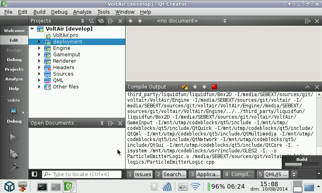Screen dimensions: 322x193
Task: Split the Open Documents panel
Action: pyautogui.click(x=111, y=123)
